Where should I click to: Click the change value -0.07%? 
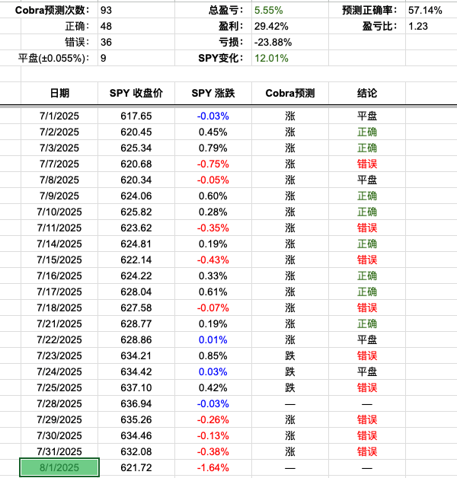[213, 308]
